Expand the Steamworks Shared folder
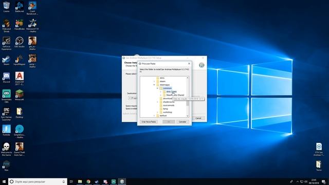The width and height of the screenshot is (329, 185). 161,95
